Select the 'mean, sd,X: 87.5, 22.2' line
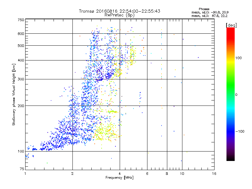Image resolution: width=252 pixels, height=189 pixels. pos(209,16)
